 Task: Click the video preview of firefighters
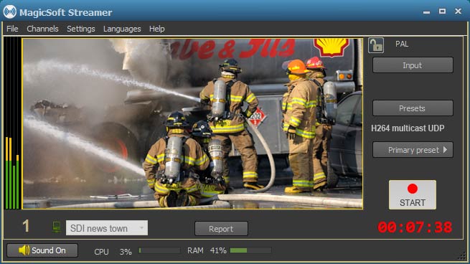pyautogui.click(x=192, y=123)
